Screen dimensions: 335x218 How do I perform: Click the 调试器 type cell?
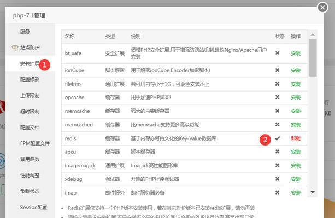coord(113,179)
